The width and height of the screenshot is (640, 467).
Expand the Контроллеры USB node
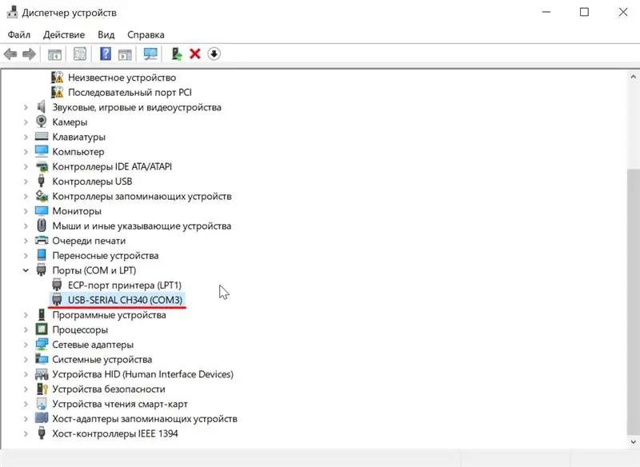pos(26,181)
